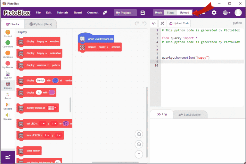246x164 pixels.
Task: Select the Sensors block category
Action: (x=8, y=106)
